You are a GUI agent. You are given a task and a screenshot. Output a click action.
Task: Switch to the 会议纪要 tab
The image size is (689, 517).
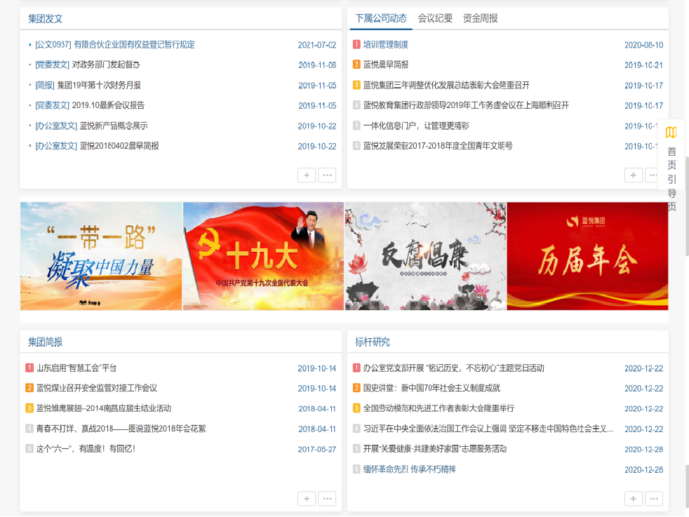(x=435, y=18)
